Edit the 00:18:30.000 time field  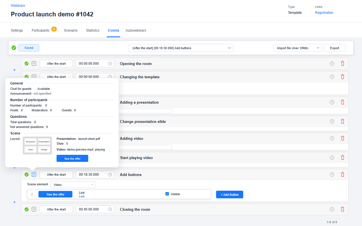click(95, 175)
